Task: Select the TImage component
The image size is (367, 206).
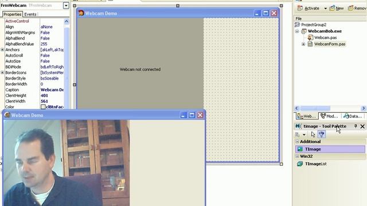Action: 330,149
